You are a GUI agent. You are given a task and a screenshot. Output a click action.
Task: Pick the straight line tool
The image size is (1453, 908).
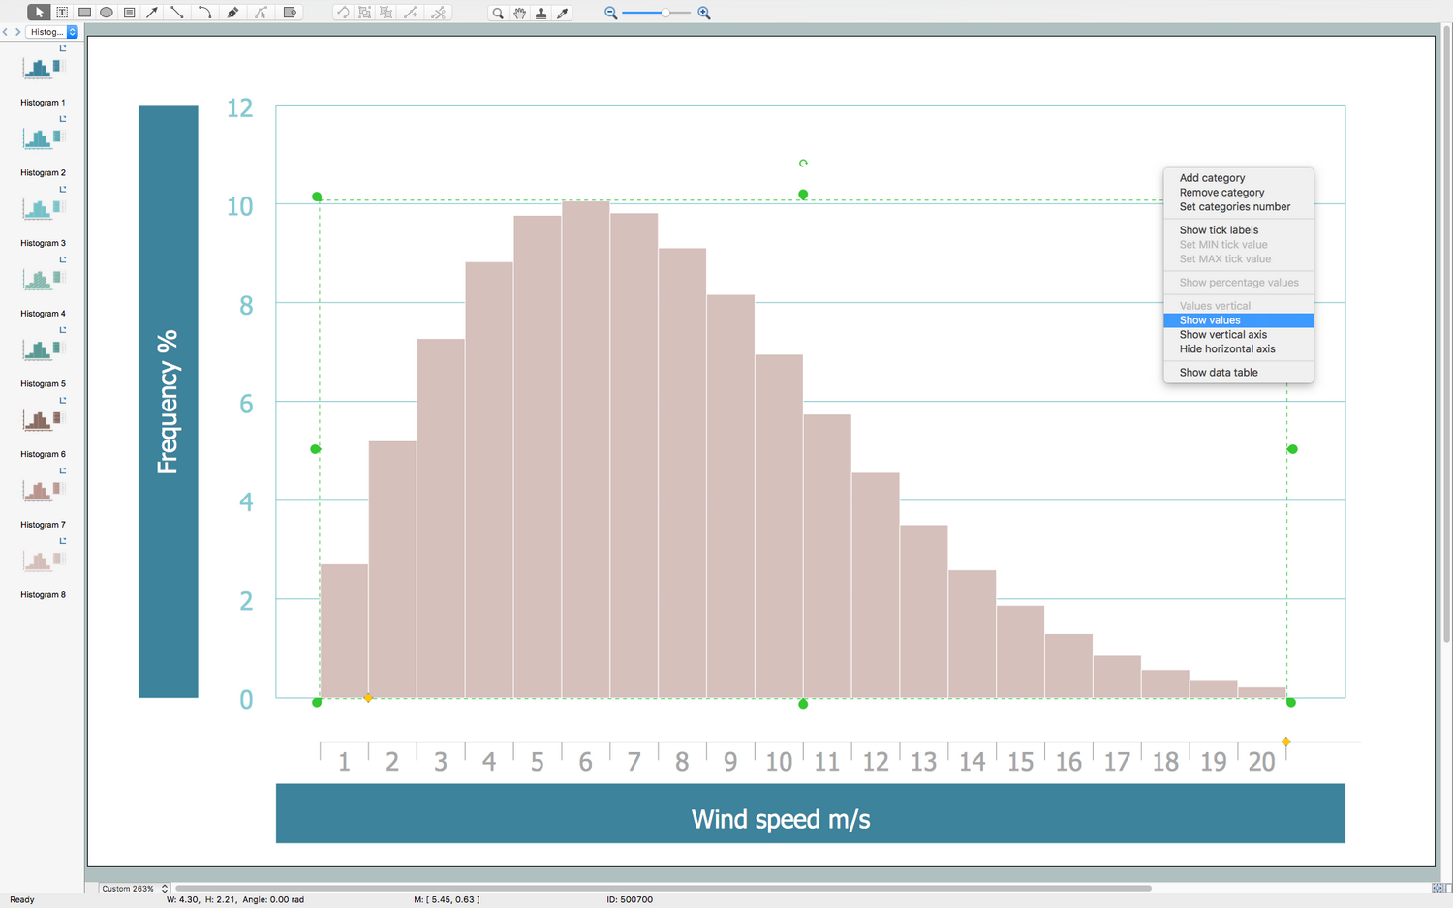(x=177, y=13)
